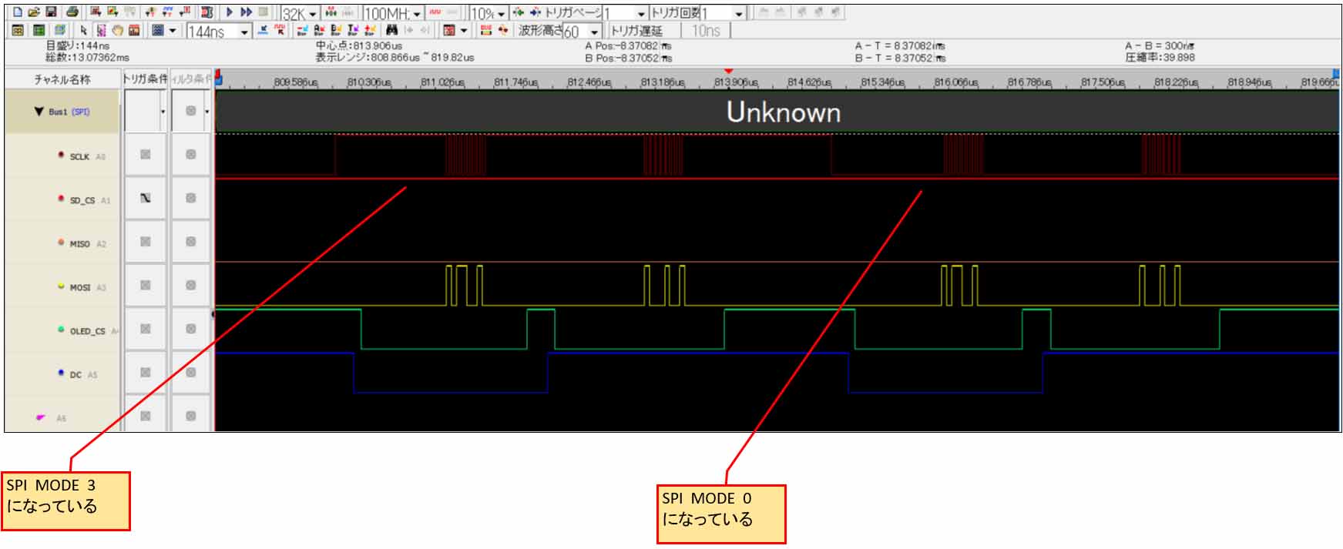Image resolution: width=1343 pixels, height=549 pixels.
Task: Open the トリガ回数 dropdown
Action: [739, 14]
